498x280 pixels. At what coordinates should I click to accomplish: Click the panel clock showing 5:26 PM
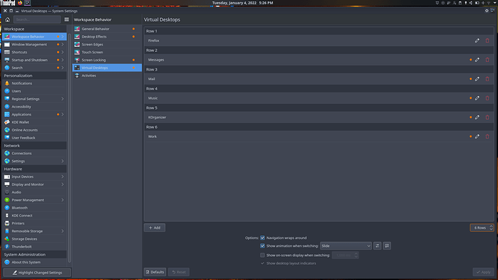click(243, 3)
